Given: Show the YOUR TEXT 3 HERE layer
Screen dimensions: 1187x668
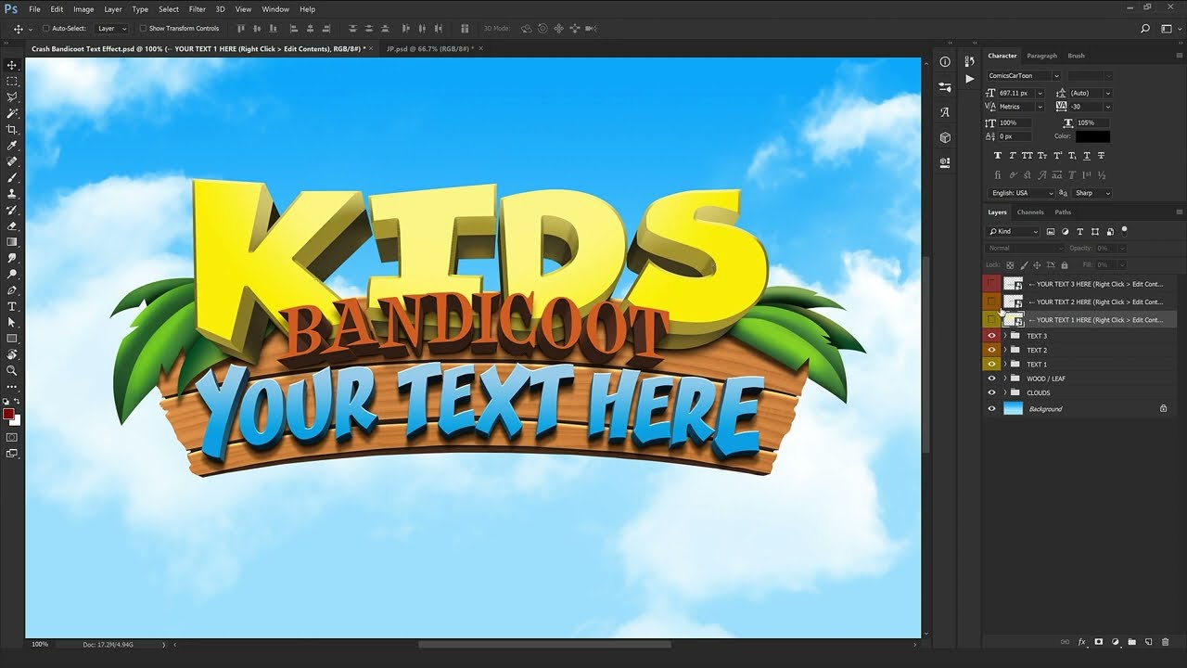Looking at the screenshot, I should (991, 284).
